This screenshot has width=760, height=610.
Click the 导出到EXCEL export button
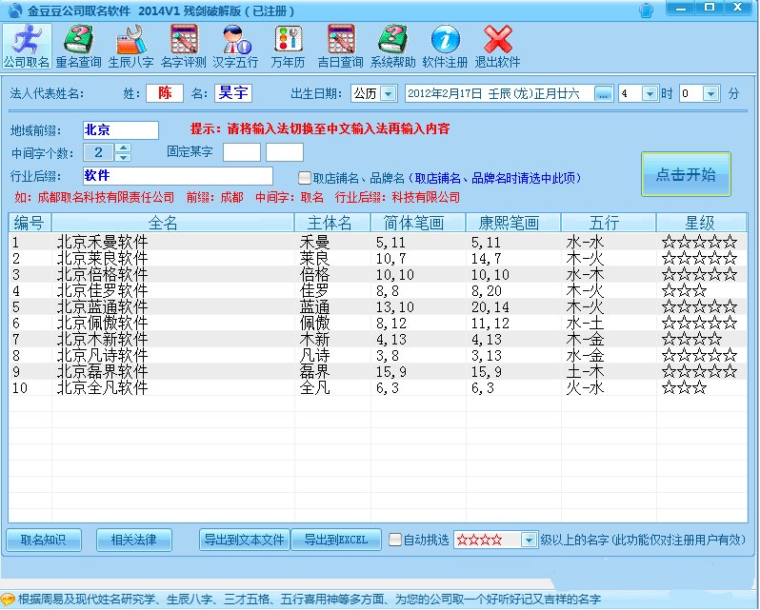coord(335,540)
